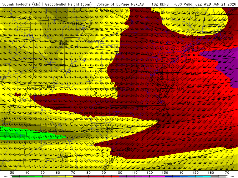Click the 5220 height contour label
Image resolution: width=238 pixels, height=178 pixels.
point(188,14)
